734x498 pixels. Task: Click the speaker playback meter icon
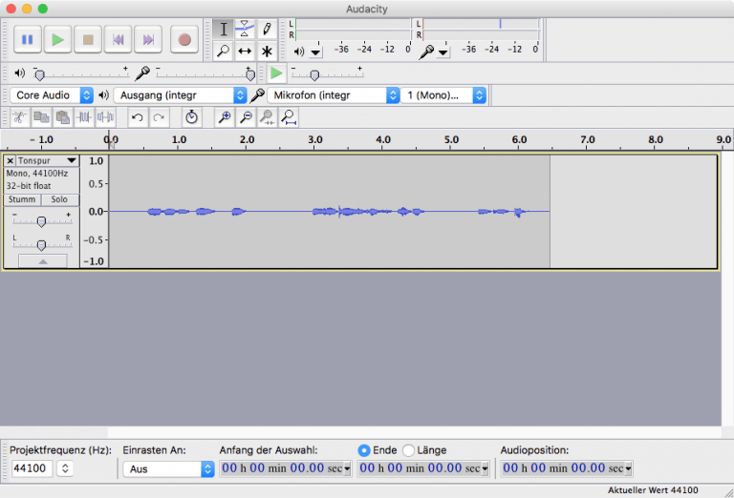click(298, 52)
